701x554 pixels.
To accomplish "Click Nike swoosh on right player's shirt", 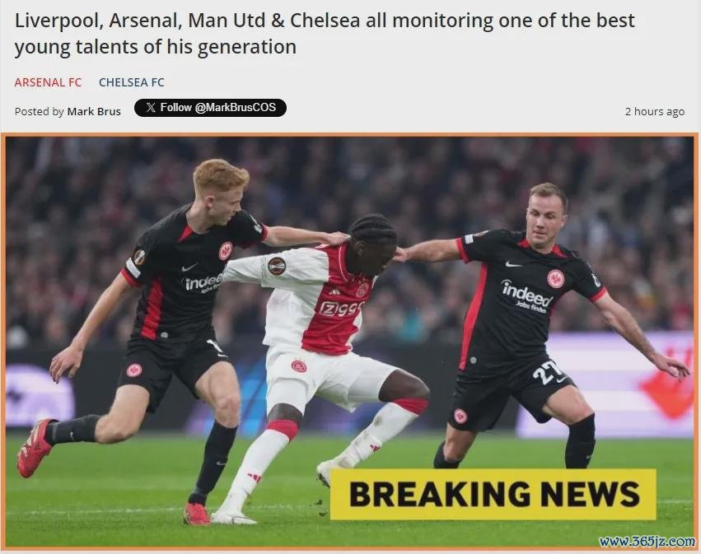I will 513,264.
